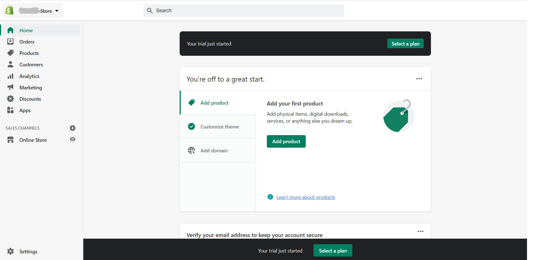The height and width of the screenshot is (260, 537).
Task: Click the Shopify logo
Action: 9,10
